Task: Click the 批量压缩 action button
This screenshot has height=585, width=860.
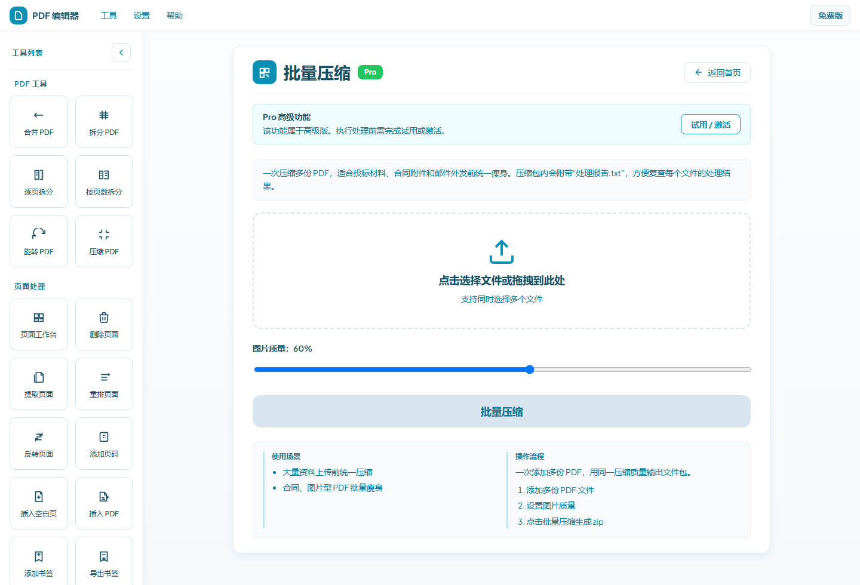Action: [x=502, y=411]
